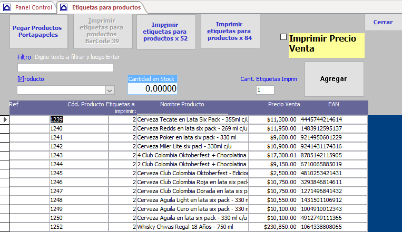Close the form with Cerrar
The height and width of the screenshot is (232, 402).
click(383, 22)
